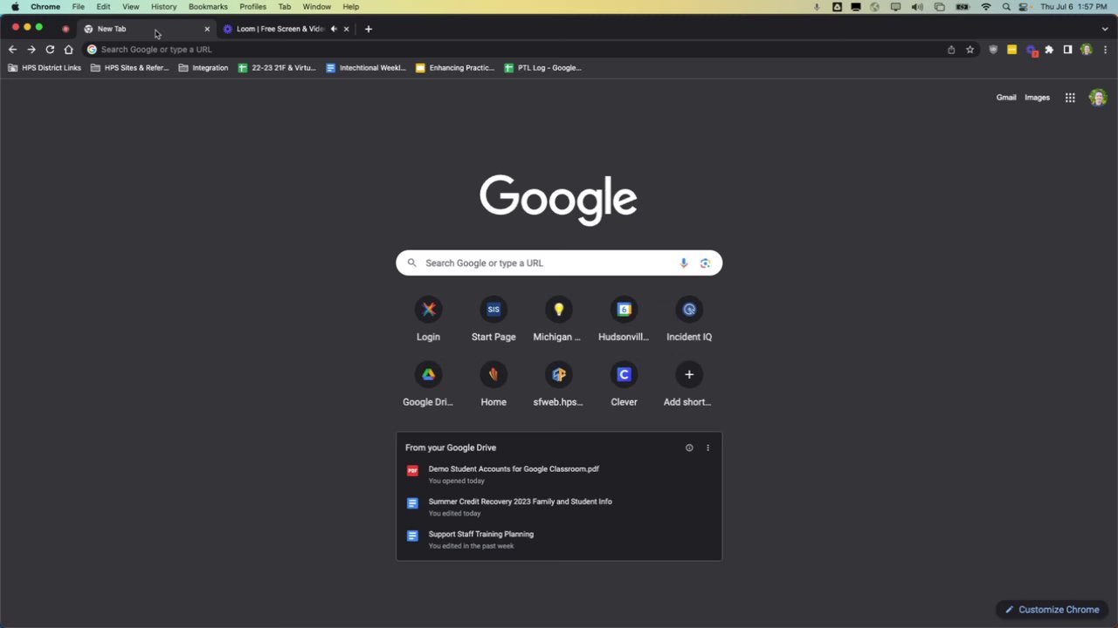Open the Incident IQ shortcut
The width and height of the screenshot is (1118, 628).
point(689,320)
